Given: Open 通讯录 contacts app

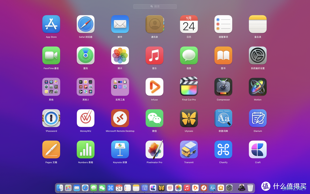Looking at the screenshot, I should (155, 24).
